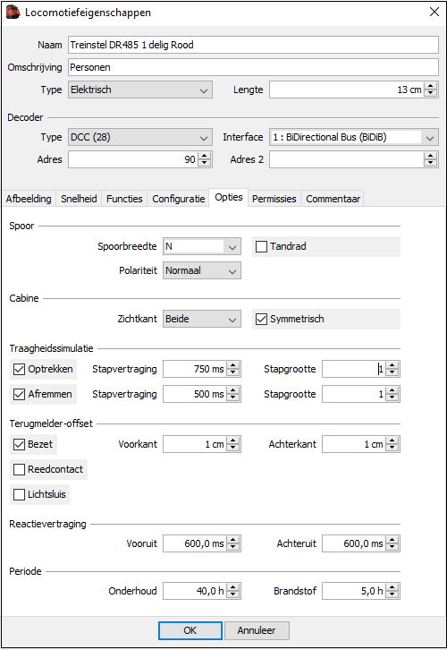Click the Annuleer button
The height and width of the screenshot is (650, 447).
pyautogui.click(x=257, y=630)
